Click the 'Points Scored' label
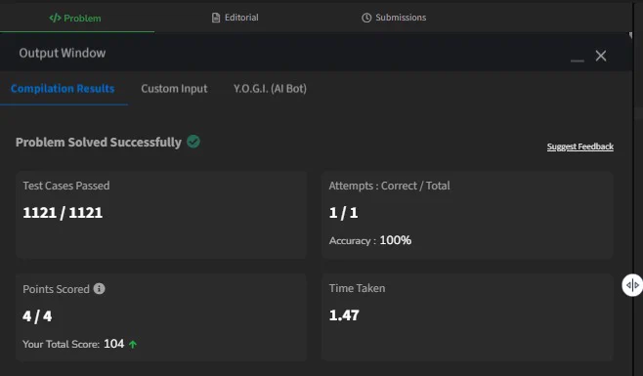This screenshot has width=643, height=376. pyautogui.click(x=56, y=289)
